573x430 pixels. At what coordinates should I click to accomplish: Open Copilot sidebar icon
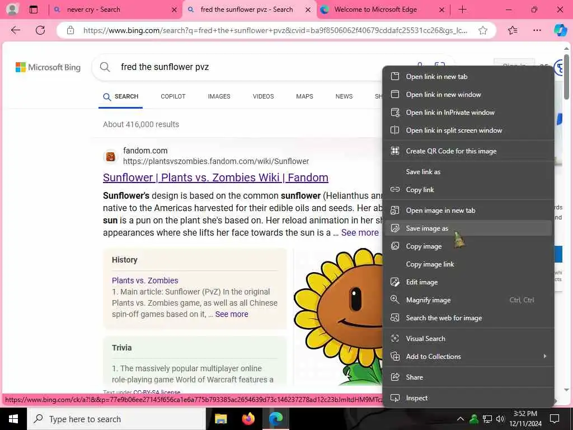point(560,30)
